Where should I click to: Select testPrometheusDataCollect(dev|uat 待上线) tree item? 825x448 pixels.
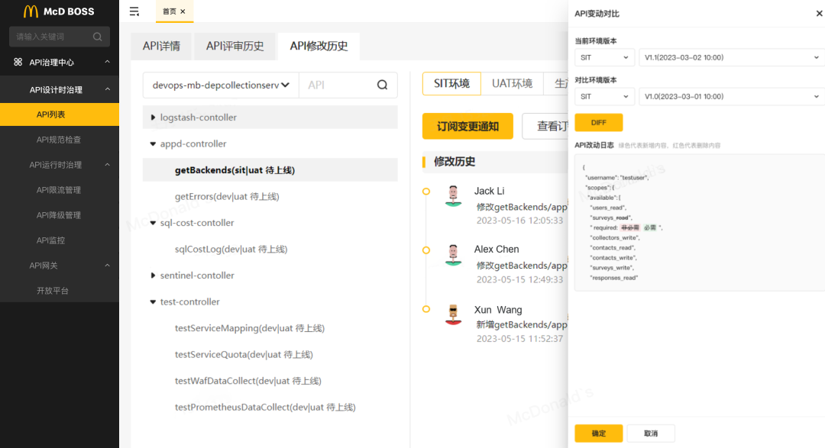pos(265,407)
